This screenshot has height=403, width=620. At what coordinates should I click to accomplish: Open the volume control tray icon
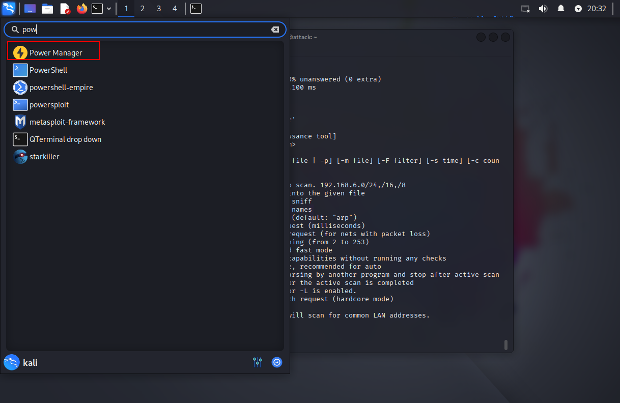(x=543, y=9)
